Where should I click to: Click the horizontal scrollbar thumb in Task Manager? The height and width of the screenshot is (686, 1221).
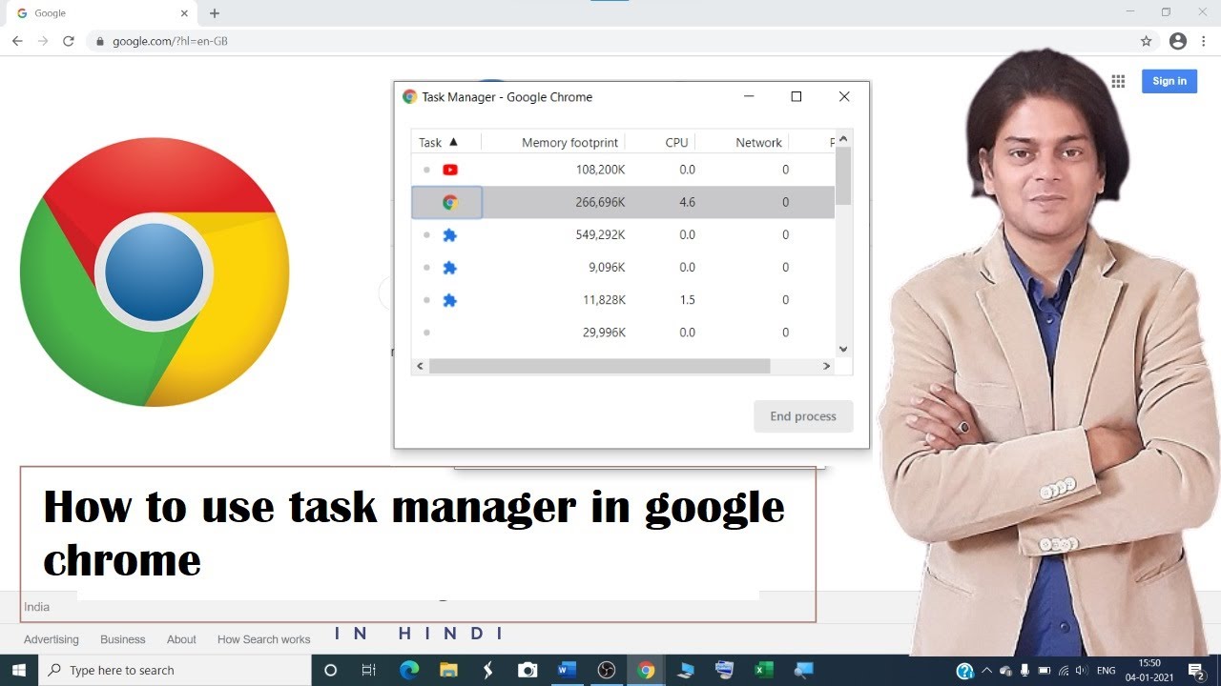point(599,366)
